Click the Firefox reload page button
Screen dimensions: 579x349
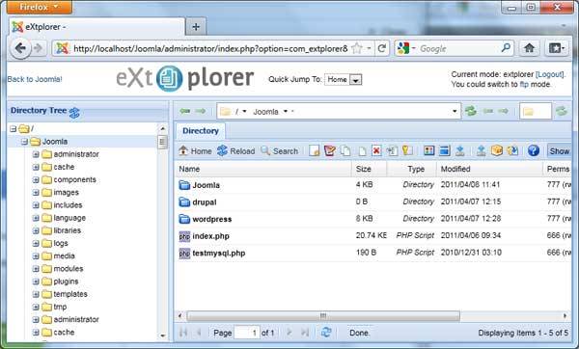(x=382, y=48)
